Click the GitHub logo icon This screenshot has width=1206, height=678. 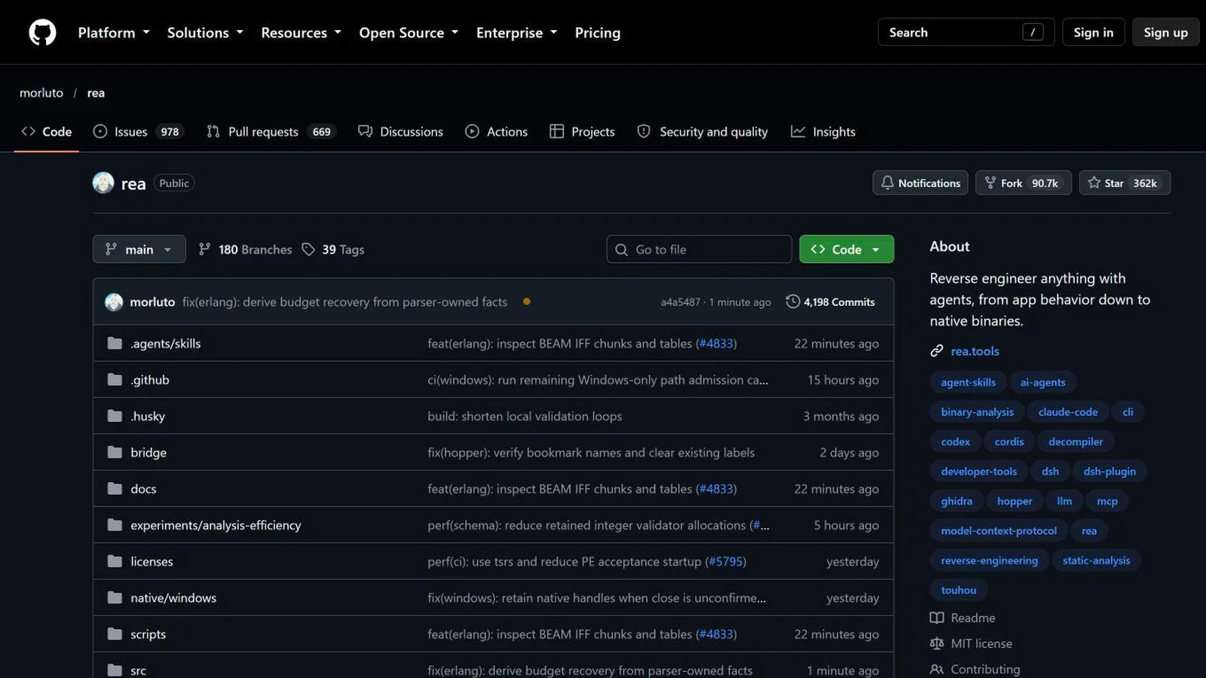click(42, 32)
